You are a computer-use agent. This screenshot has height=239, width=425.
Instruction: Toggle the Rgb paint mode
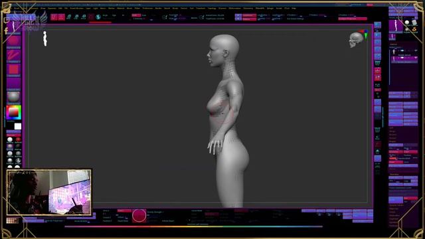[x=114, y=15]
